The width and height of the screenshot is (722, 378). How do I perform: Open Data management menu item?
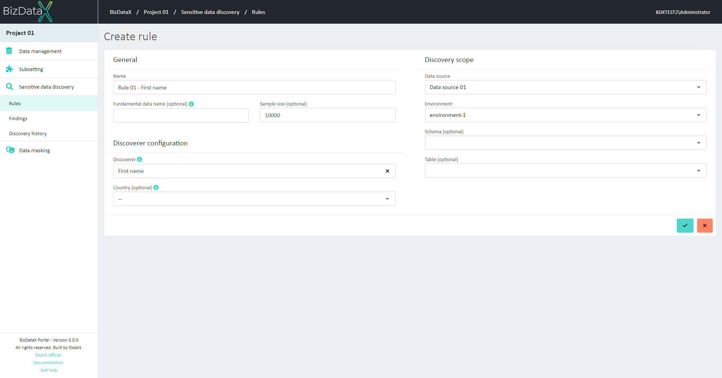coord(49,51)
